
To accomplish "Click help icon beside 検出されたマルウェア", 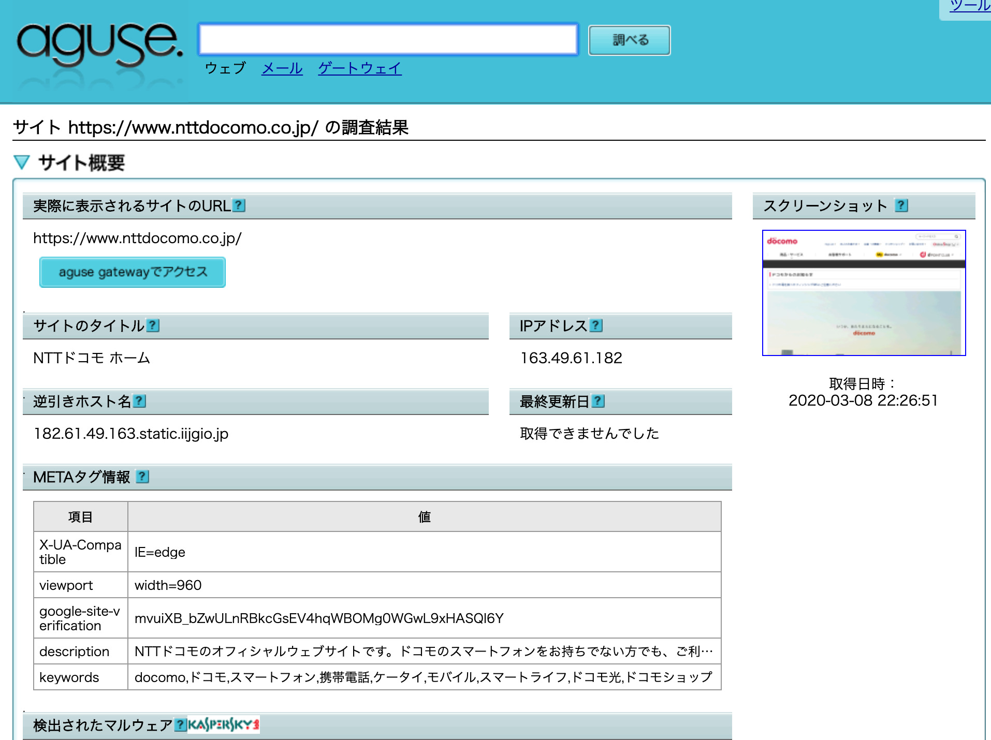I will click(x=180, y=725).
